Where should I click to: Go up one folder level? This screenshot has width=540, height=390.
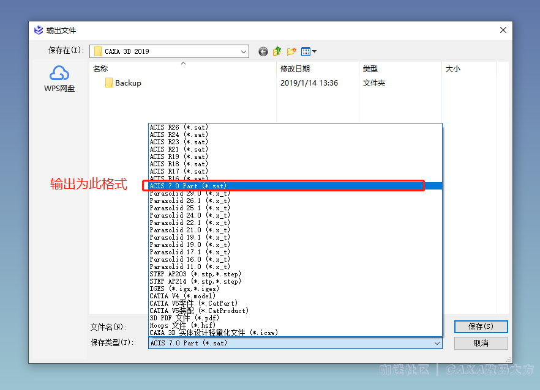[277, 51]
